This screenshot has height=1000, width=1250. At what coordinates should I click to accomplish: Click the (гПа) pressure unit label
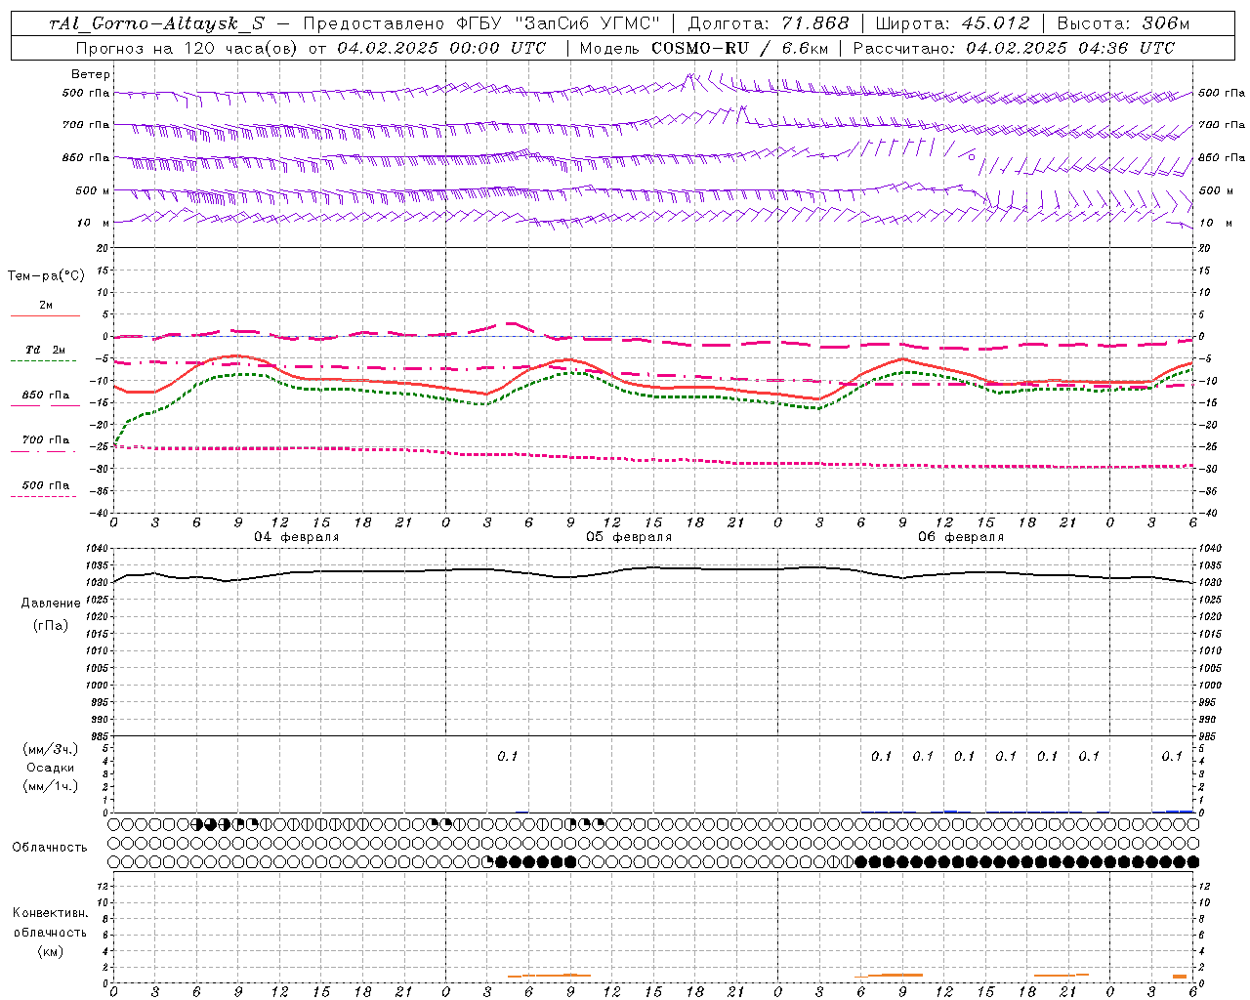(51, 625)
